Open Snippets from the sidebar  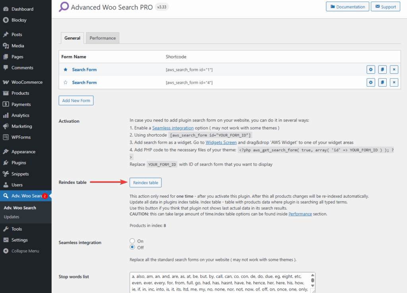[20, 173]
